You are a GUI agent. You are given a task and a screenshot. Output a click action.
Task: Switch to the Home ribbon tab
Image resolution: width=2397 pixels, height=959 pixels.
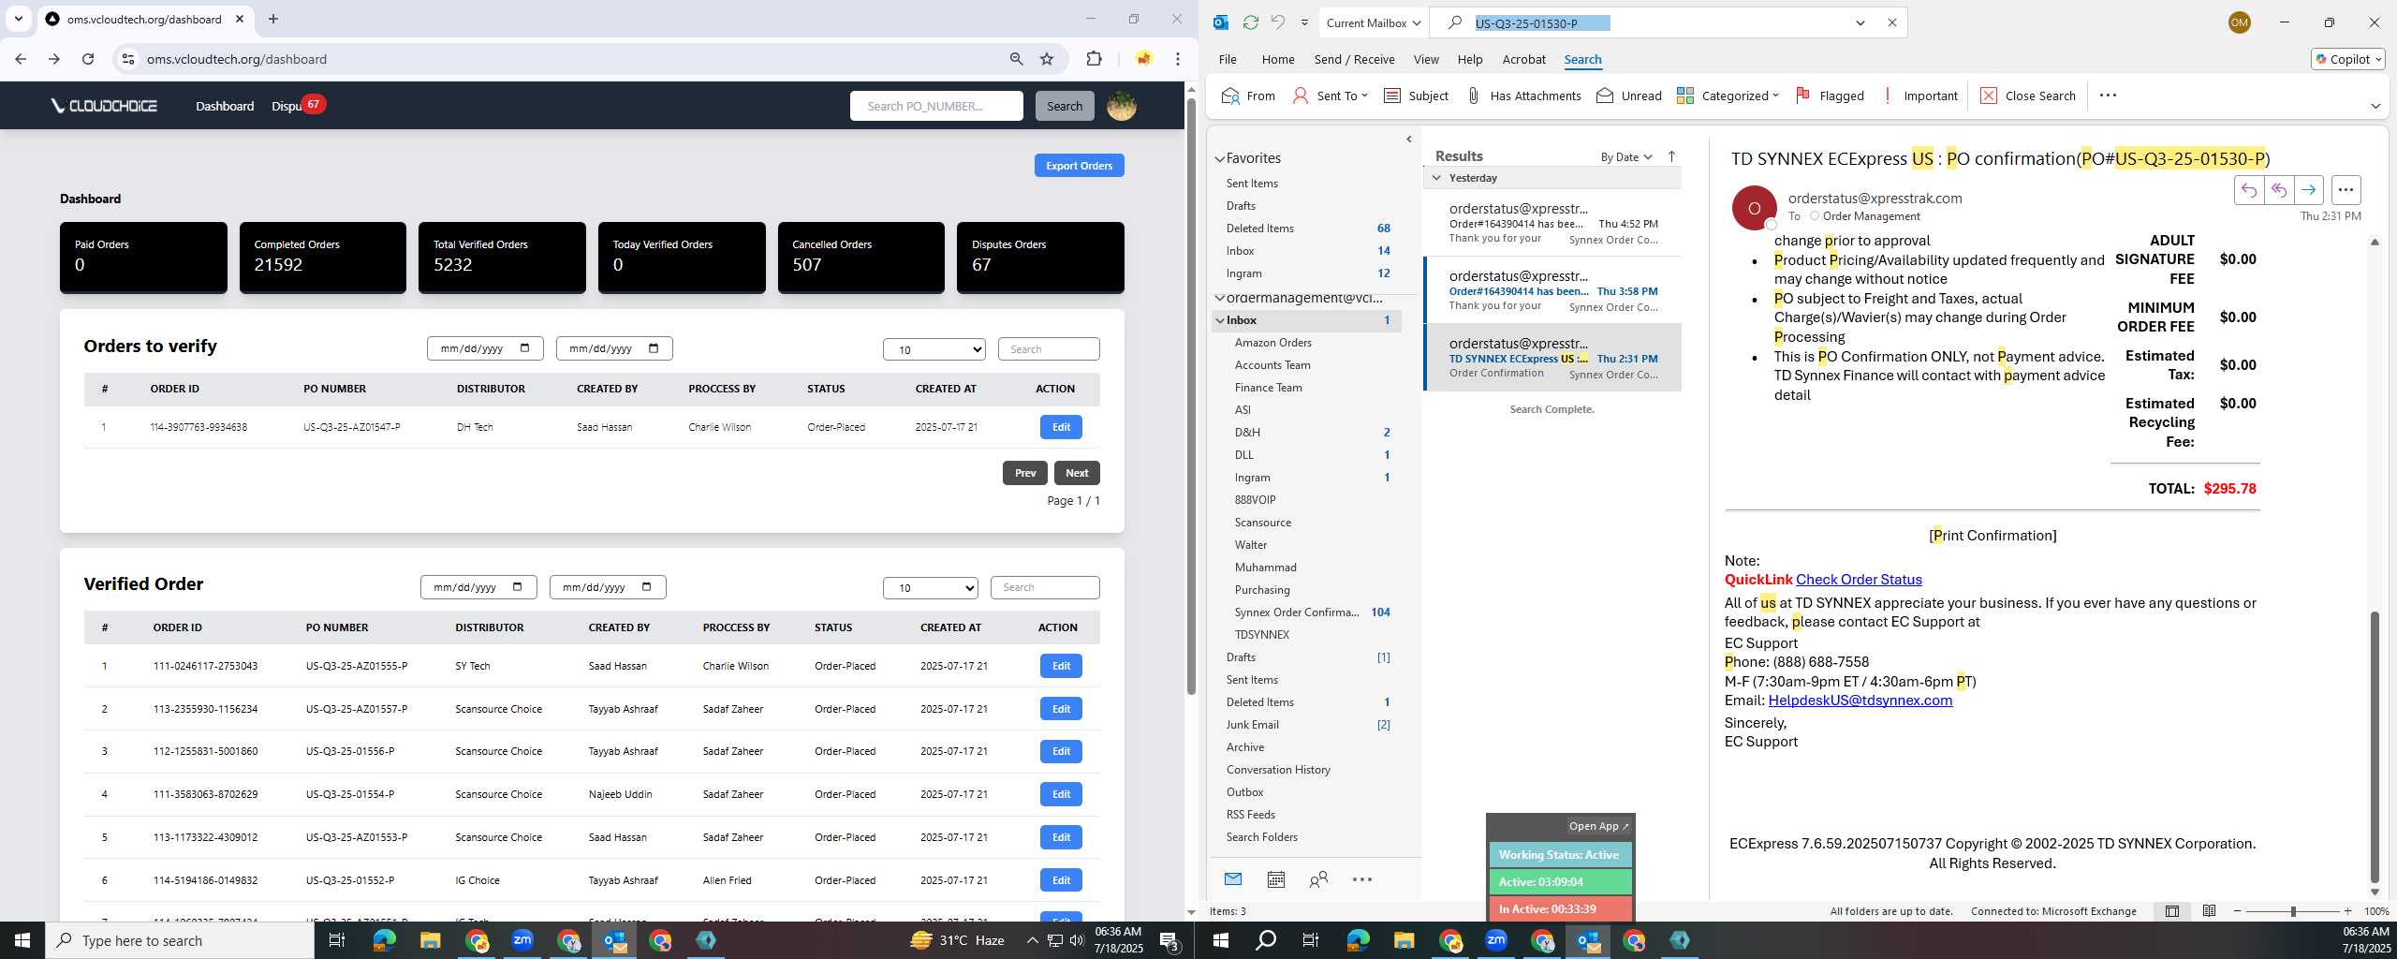click(x=1278, y=59)
